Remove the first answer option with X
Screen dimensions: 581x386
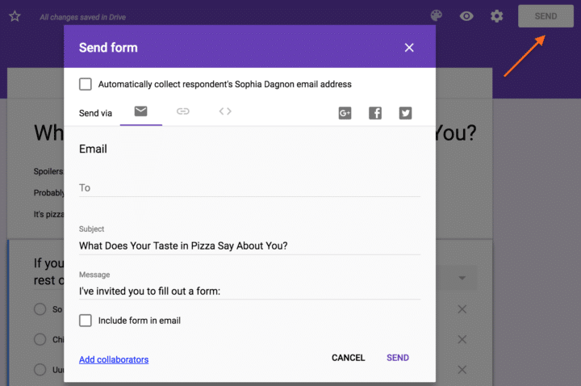coord(462,309)
